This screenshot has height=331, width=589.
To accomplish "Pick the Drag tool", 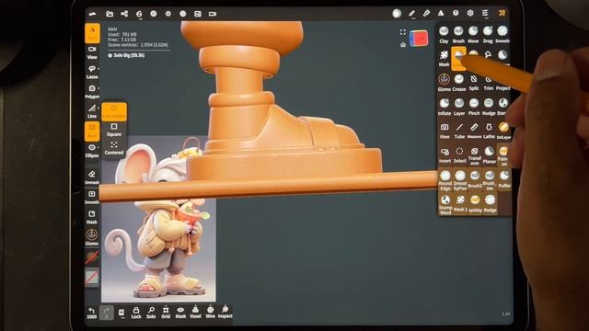I will click(488, 35).
